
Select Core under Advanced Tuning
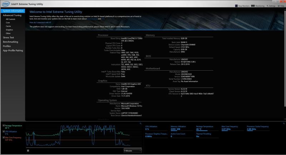tap(8, 22)
